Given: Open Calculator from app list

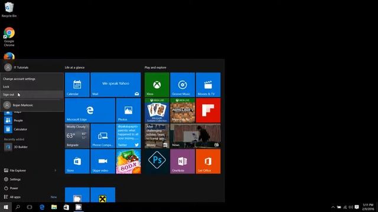Looking at the screenshot, I should pyautogui.click(x=16, y=130).
